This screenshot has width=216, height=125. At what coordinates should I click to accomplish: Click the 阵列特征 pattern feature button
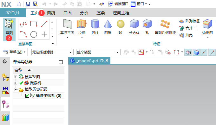(x=189, y=21)
